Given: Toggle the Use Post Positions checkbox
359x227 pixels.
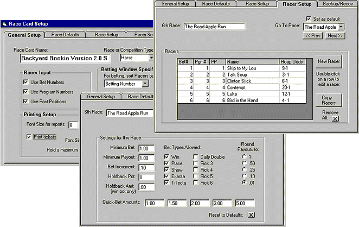Looking at the screenshot, I should point(26,102).
